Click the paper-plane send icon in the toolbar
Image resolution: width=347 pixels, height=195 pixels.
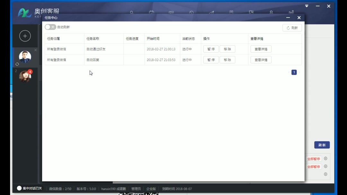pos(211,12)
